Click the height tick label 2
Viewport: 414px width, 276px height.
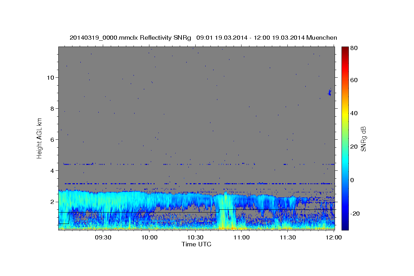pyautogui.click(x=53, y=201)
